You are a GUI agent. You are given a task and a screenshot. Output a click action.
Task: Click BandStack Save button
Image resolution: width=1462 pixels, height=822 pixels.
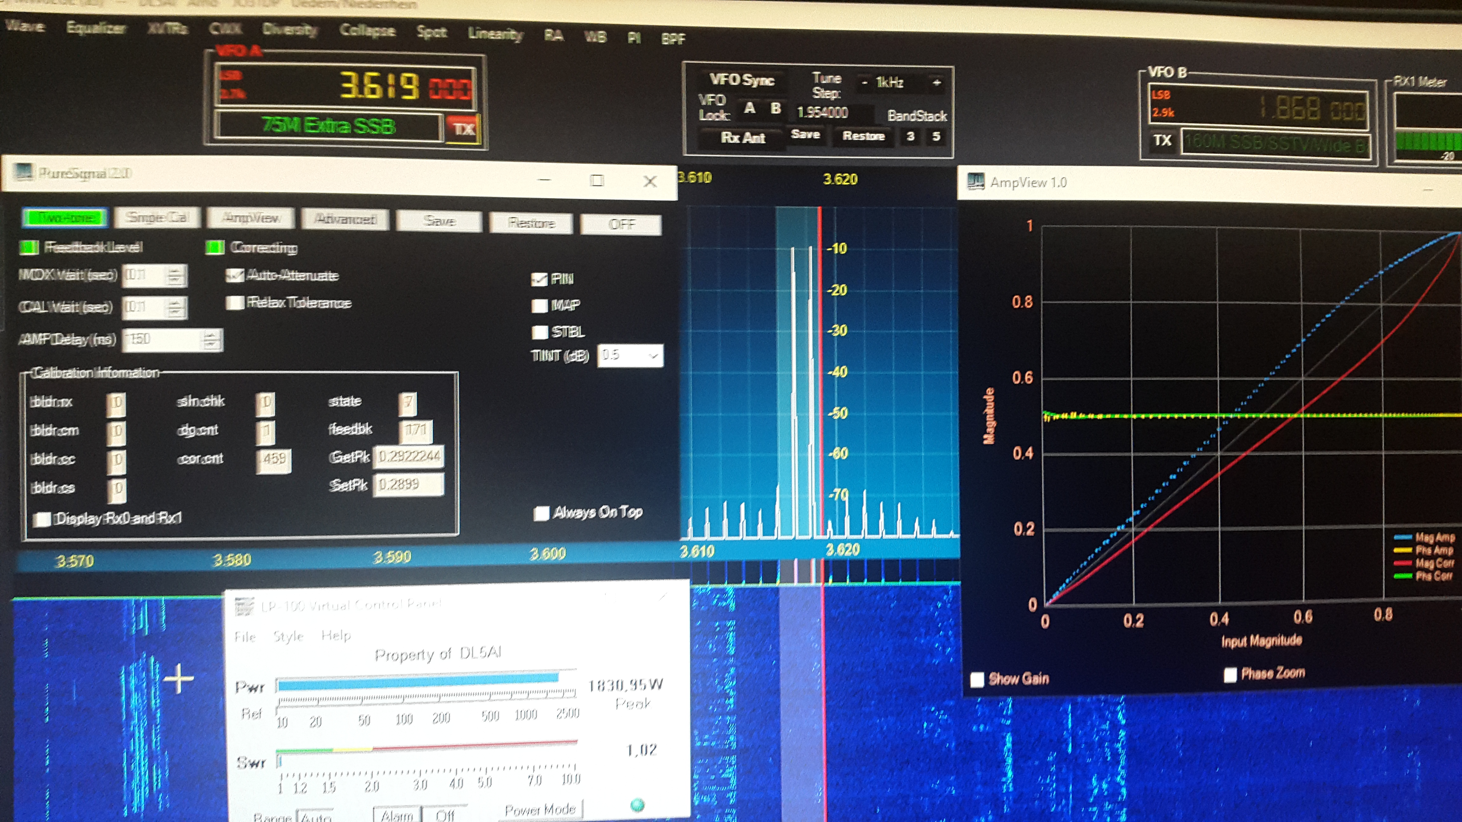tap(805, 134)
